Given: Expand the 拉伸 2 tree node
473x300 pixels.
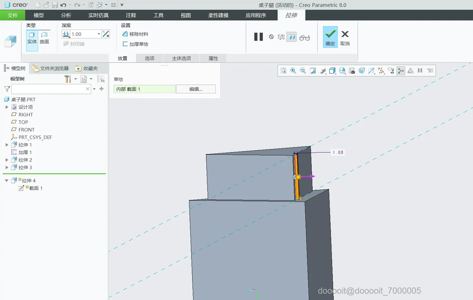Looking at the screenshot, I should (x=7, y=160).
